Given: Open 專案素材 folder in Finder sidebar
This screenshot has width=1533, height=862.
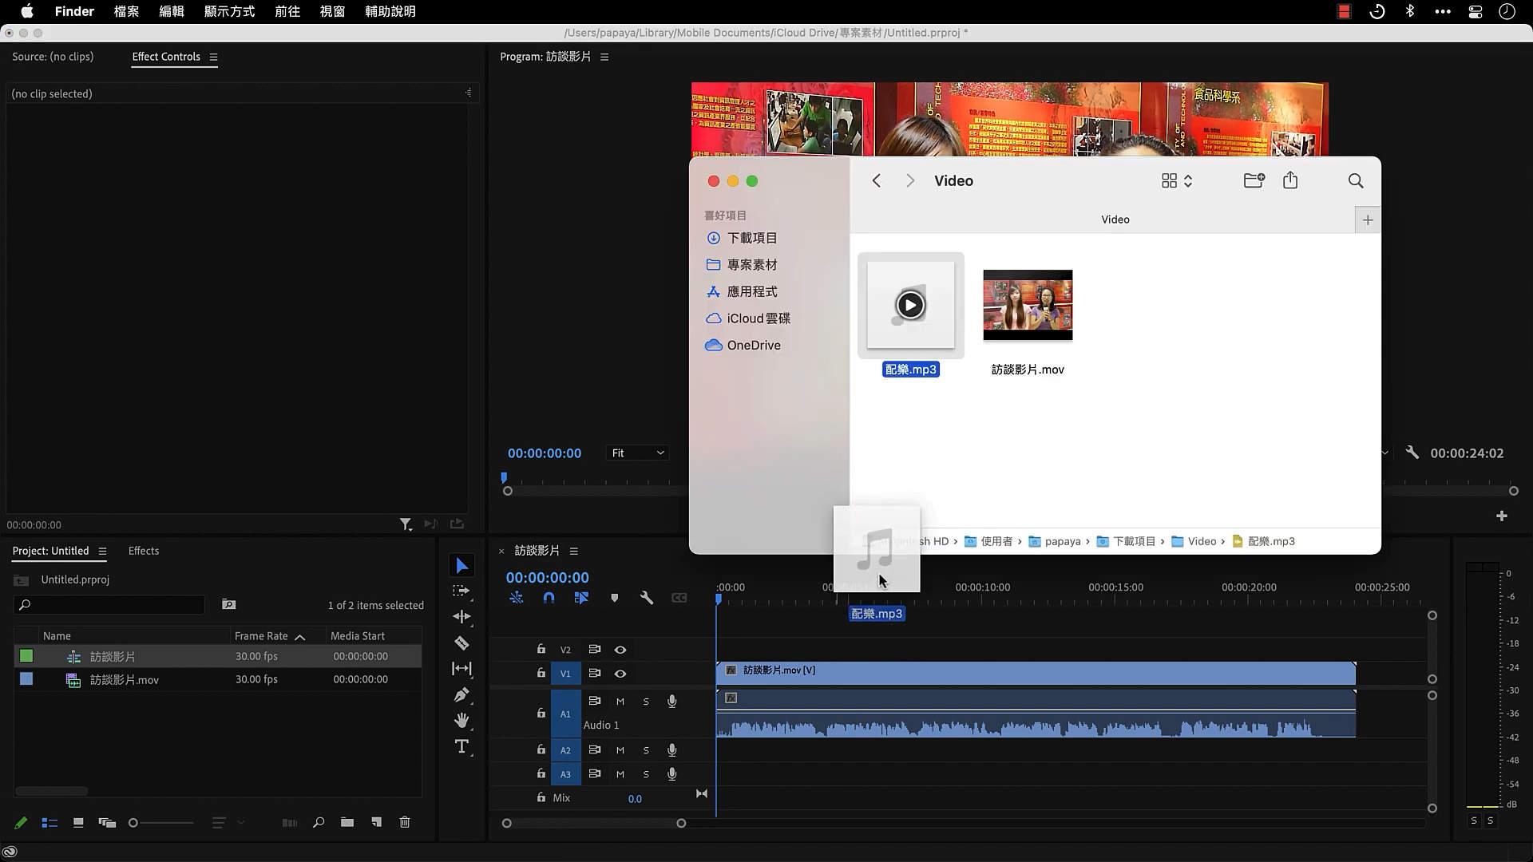Looking at the screenshot, I should (x=751, y=265).
